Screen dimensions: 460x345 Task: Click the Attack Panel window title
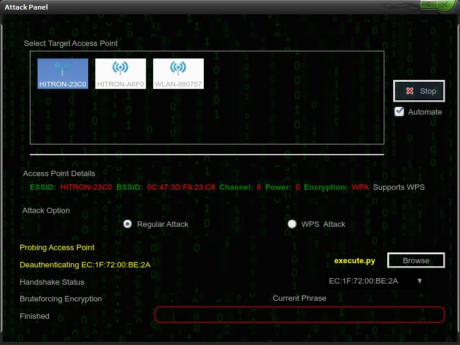click(26, 7)
